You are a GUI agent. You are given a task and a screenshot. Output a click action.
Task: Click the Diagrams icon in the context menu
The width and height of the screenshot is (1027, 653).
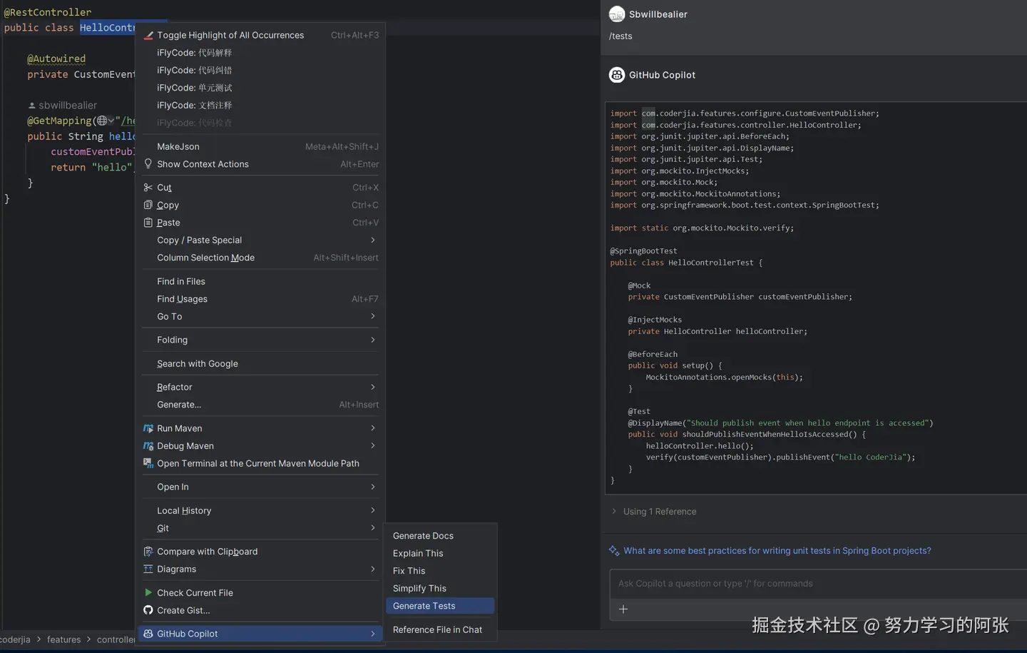(148, 570)
